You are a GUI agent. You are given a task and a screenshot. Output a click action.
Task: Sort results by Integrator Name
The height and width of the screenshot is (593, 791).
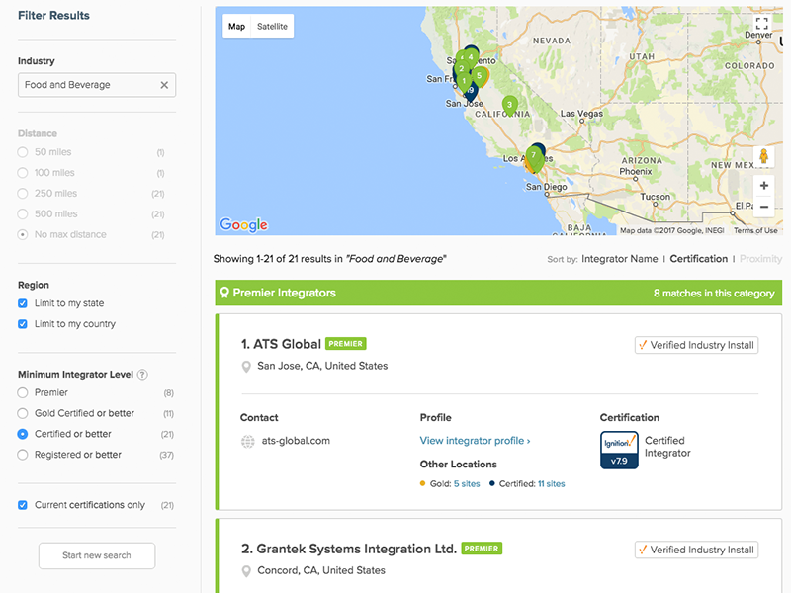(620, 259)
